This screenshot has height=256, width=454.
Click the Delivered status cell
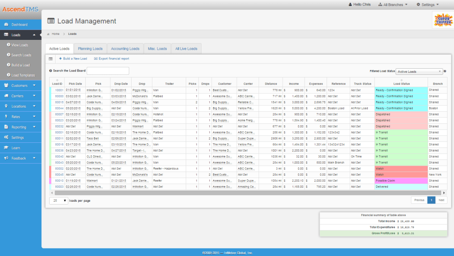click(x=401, y=187)
